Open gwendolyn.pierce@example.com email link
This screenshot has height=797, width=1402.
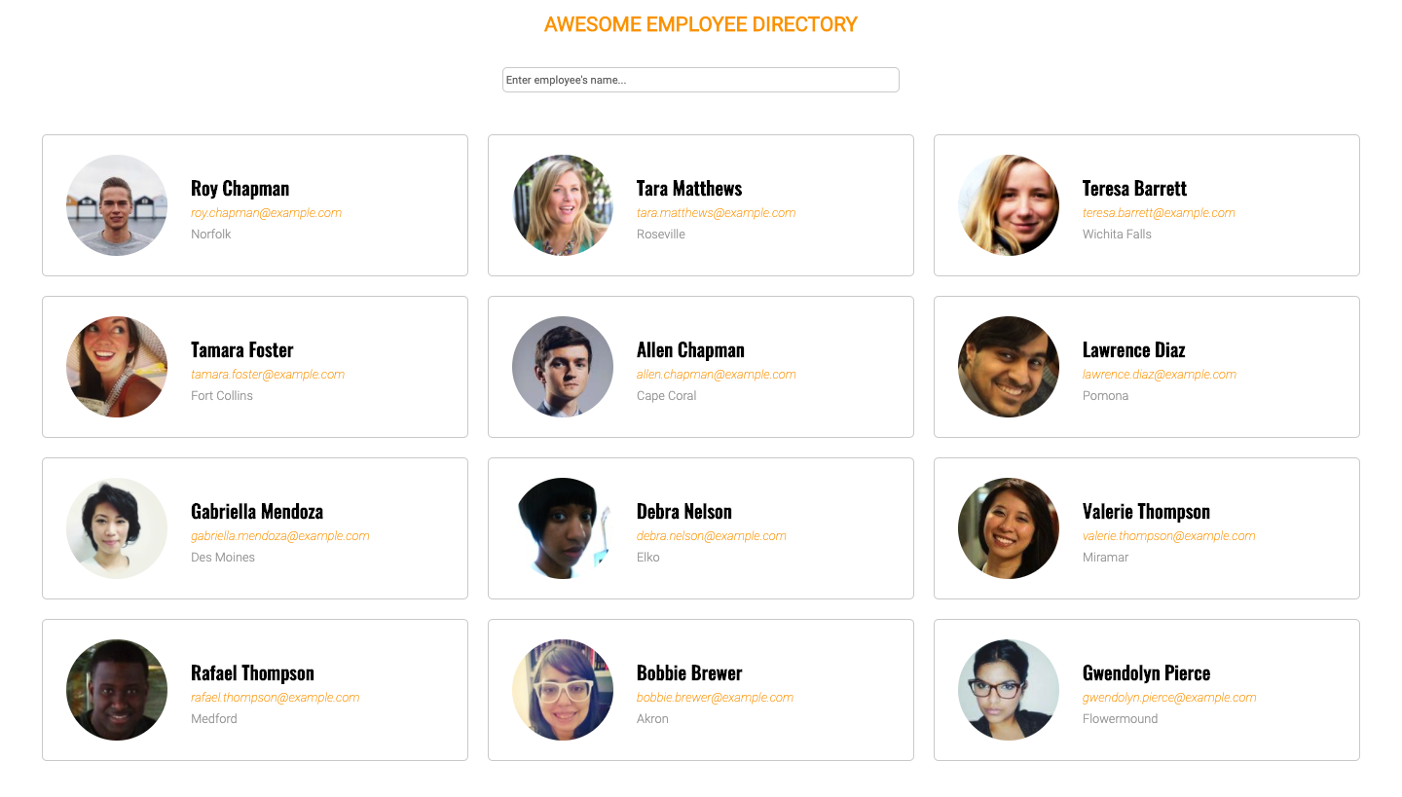(1169, 698)
